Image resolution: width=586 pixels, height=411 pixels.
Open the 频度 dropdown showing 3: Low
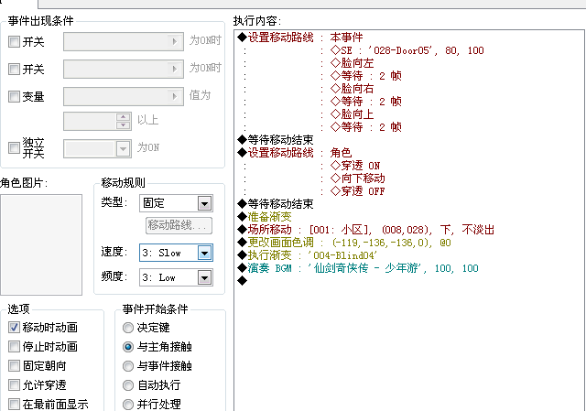point(176,277)
